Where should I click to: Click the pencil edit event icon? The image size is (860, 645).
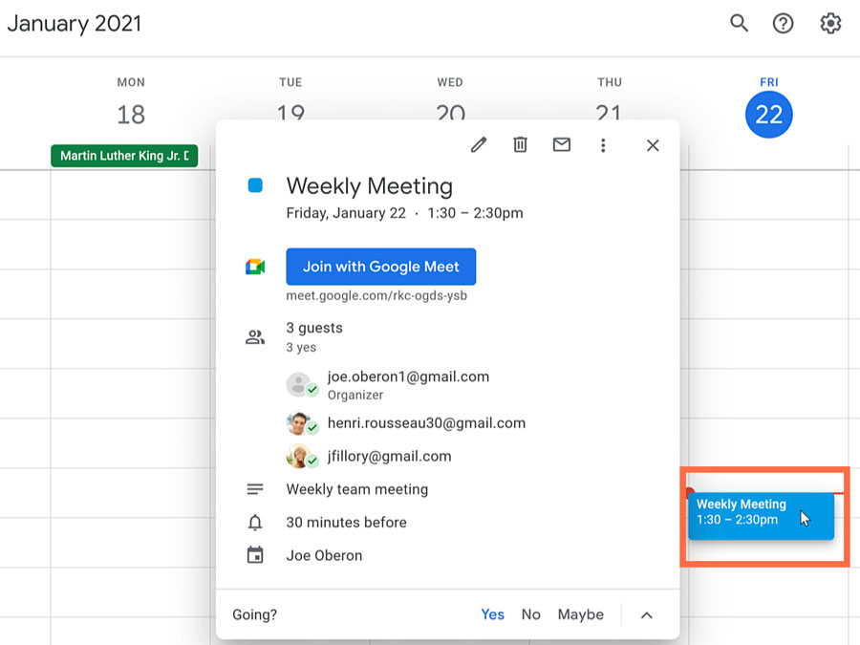tap(479, 145)
